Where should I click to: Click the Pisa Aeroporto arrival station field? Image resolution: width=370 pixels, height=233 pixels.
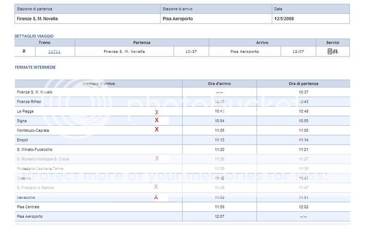click(178, 18)
